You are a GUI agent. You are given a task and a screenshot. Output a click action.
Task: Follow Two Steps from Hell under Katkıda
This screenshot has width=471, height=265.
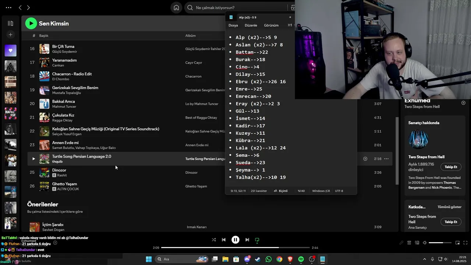pos(451,222)
